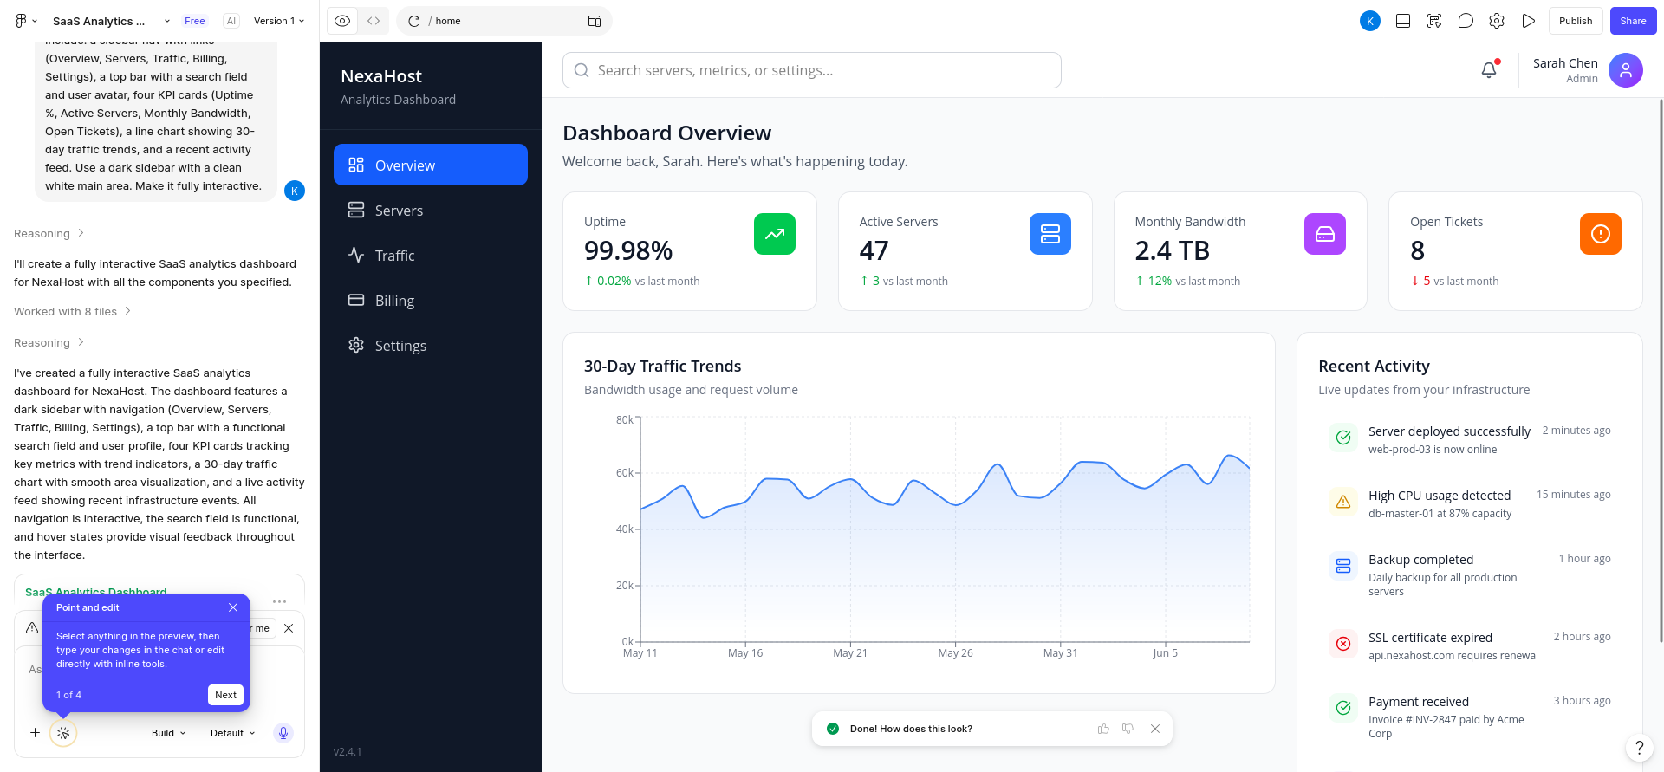Close the Done feedback bar
This screenshot has width=1664, height=772.
pyautogui.click(x=1155, y=729)
